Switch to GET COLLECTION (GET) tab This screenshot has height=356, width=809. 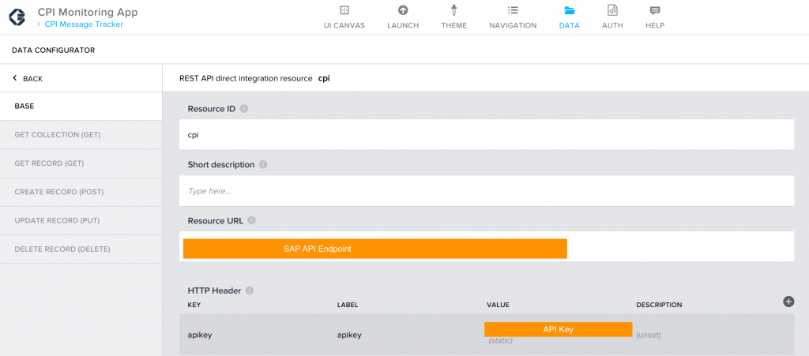(x=81, y=135)
